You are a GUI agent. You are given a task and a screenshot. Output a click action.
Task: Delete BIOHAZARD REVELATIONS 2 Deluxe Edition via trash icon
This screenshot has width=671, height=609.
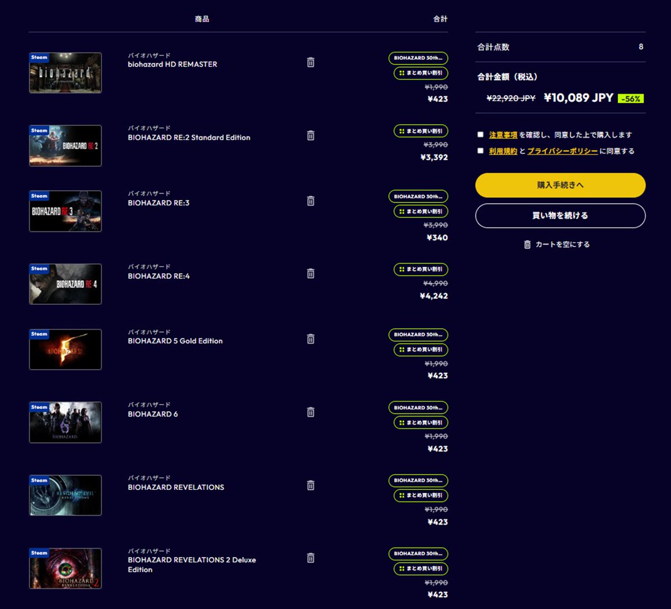311,558
